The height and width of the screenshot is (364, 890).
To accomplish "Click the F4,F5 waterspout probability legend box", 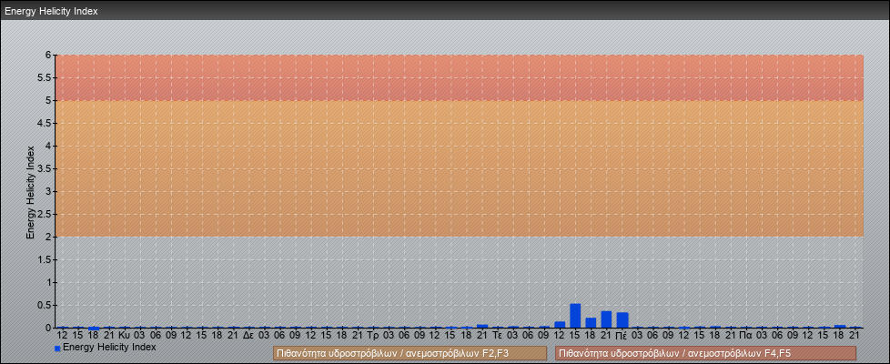I will coord(705,353).
